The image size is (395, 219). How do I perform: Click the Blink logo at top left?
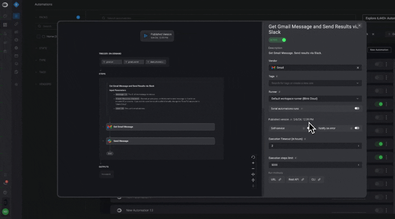tap(5, 5)
